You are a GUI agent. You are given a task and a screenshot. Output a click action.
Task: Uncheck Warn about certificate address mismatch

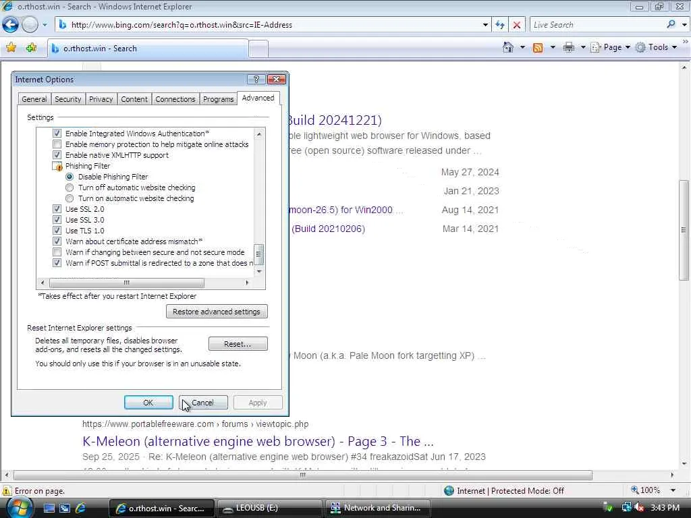[57, 241]
